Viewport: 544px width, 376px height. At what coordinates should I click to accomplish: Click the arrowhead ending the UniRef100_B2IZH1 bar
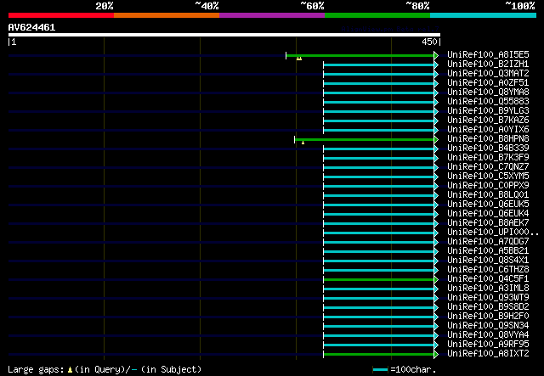click(x=436, y=65)
